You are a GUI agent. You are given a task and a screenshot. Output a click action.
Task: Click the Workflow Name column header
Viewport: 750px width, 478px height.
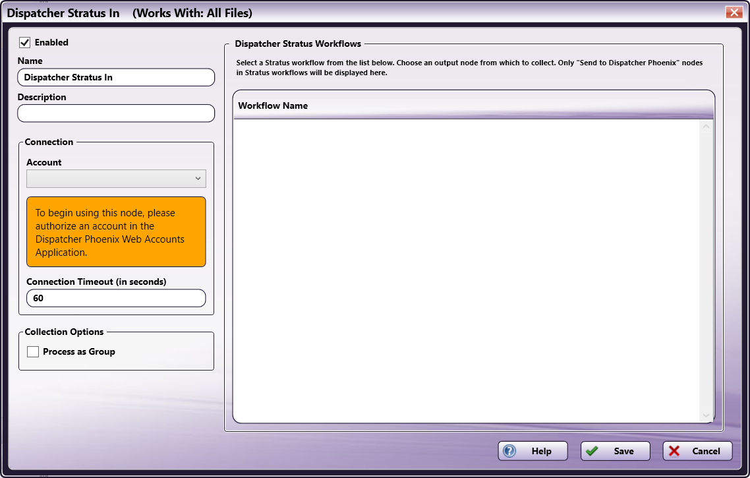[473, 105]
